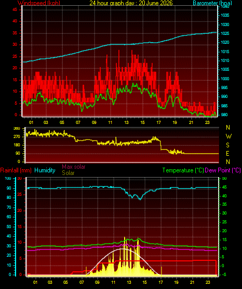The image size is (242, 289).
Task: Click the "1030" barometer axis value
Action: 225,24
